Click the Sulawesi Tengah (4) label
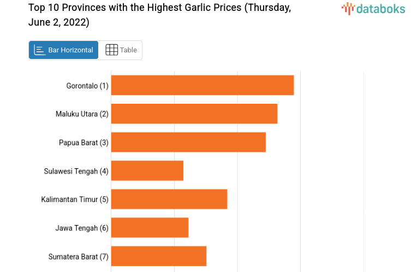Screen dimensions: 411x272 (x=76, y=171)
